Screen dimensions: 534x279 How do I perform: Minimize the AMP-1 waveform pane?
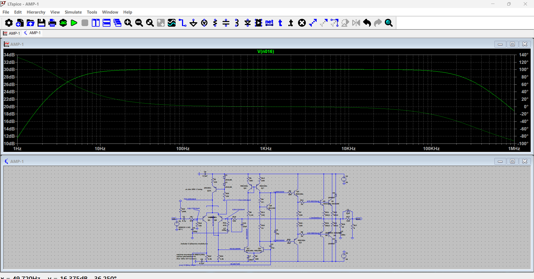tap(500, 44)
